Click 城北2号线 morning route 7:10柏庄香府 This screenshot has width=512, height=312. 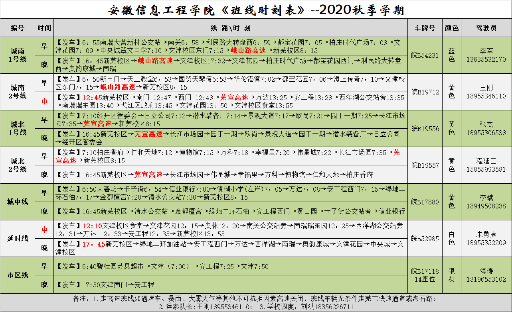(231, 156)
